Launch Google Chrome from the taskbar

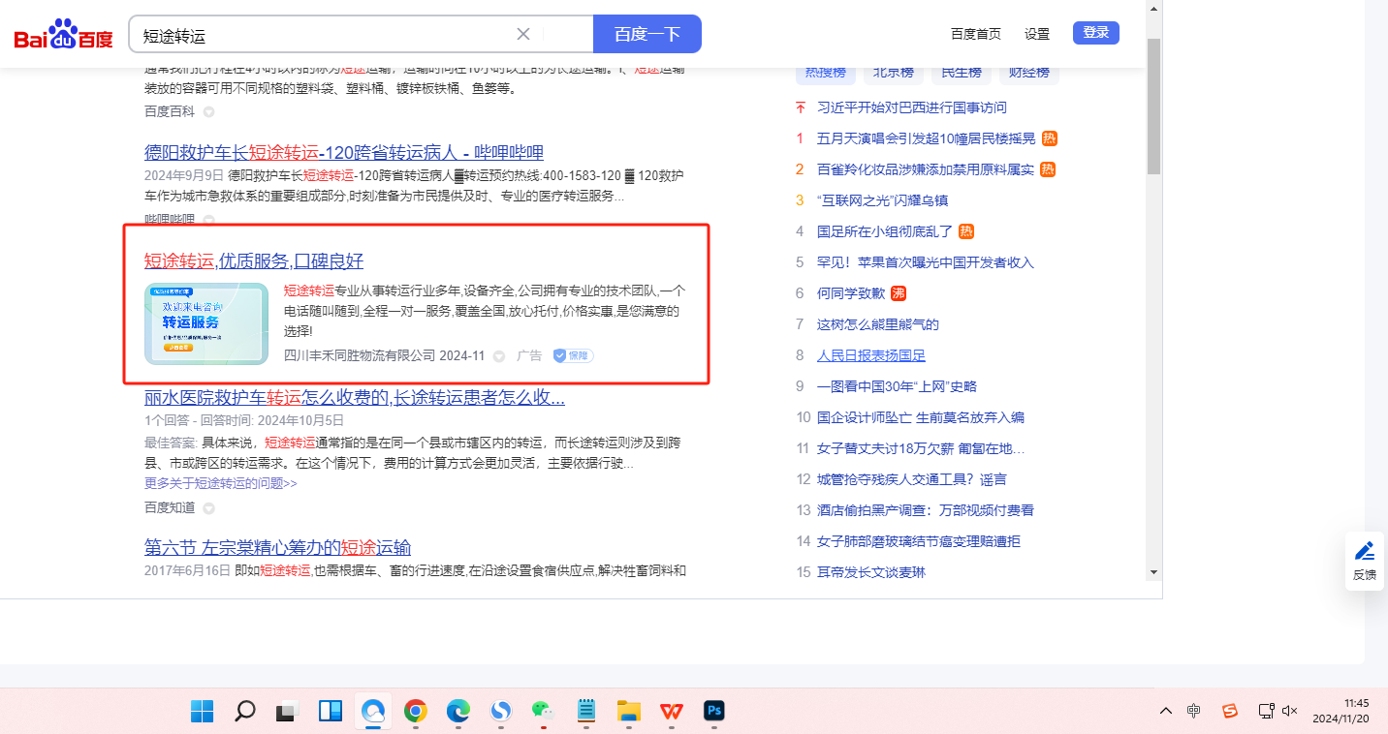coord(416,712)
